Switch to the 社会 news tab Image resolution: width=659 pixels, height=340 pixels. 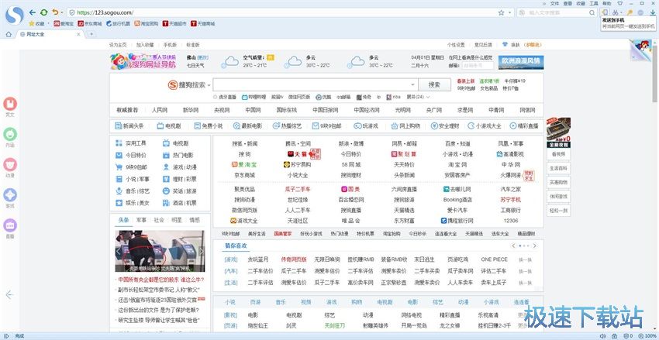coord(159,220)
